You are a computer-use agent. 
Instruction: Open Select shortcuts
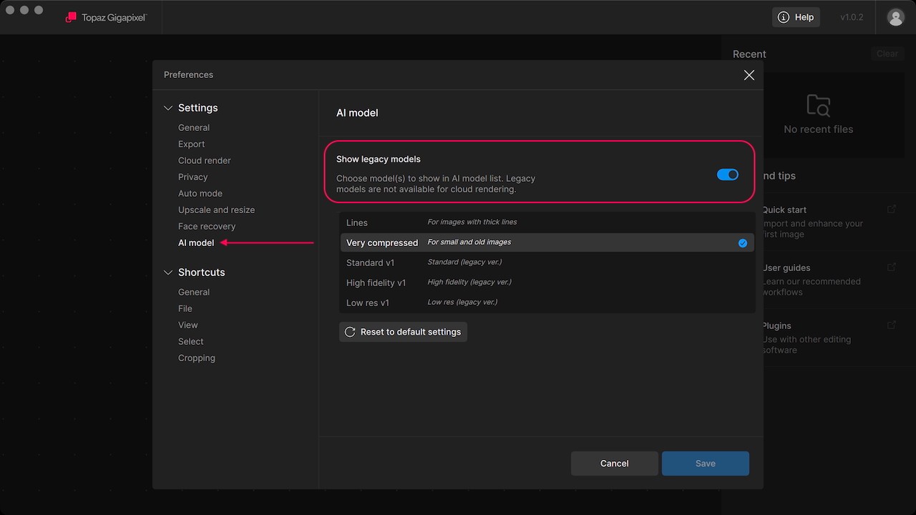click(191, 341)
